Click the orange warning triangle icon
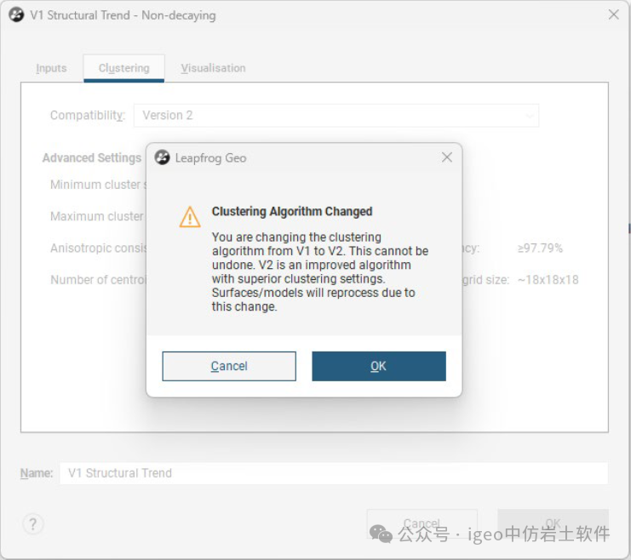 190,217
